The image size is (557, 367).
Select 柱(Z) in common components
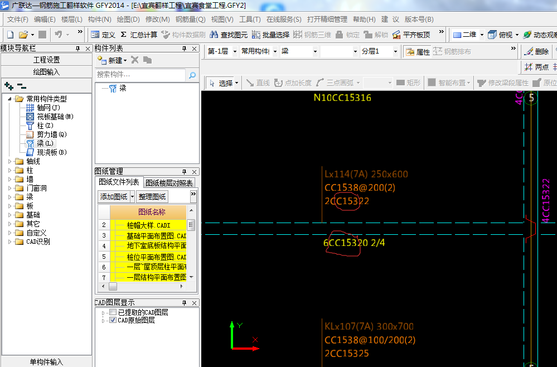pyautogui.click(x=45, y=125)
